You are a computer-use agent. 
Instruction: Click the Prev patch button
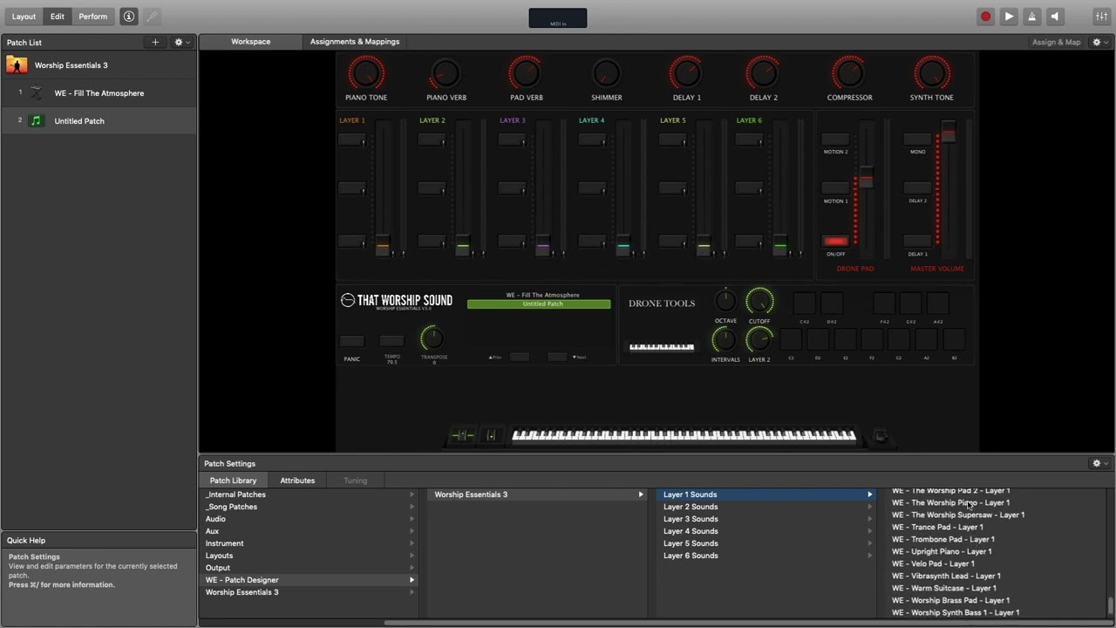point(520,357)
